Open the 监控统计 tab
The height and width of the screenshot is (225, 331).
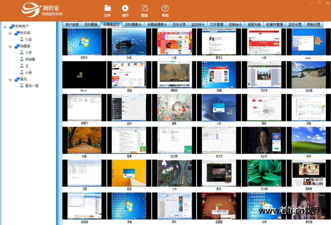198,24
